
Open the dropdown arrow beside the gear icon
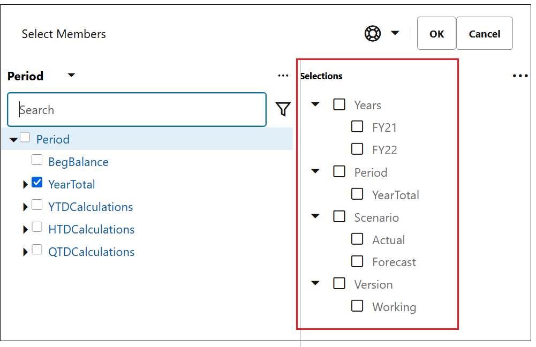tap(395, 33)
